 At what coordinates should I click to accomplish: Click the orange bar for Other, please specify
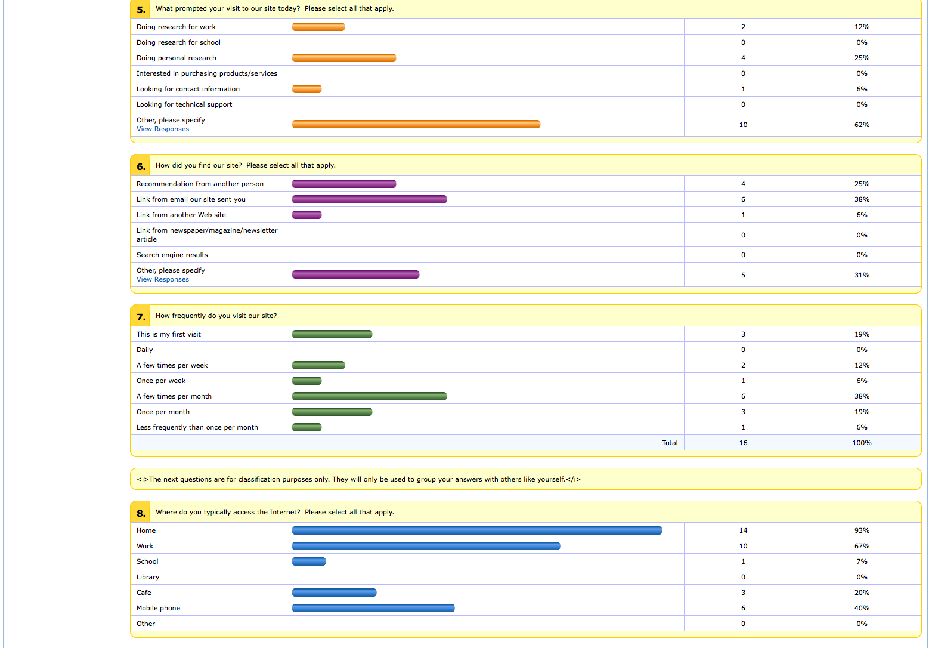coord(416,124)
